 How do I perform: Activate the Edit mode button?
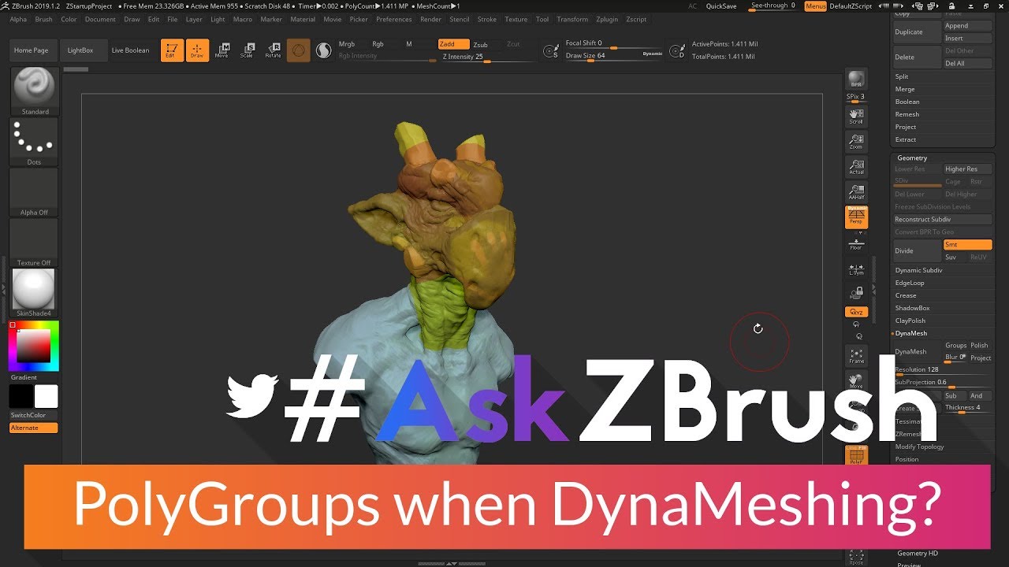pos(172,50)
